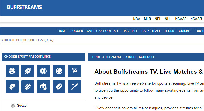Viewport: 204px width, 111px height.
Task: Choose TENNIS in the navigation bar
Action: (x=170, y=31)
